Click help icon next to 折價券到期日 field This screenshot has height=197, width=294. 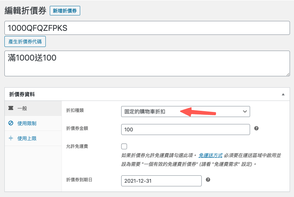pyautogui.click(x=208, y=180)
